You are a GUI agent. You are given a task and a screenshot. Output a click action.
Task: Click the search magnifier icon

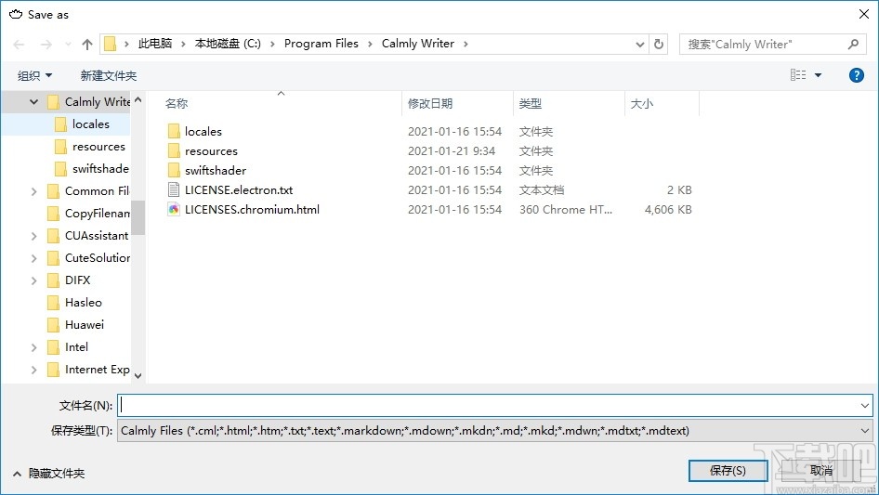tap(853, 44)
